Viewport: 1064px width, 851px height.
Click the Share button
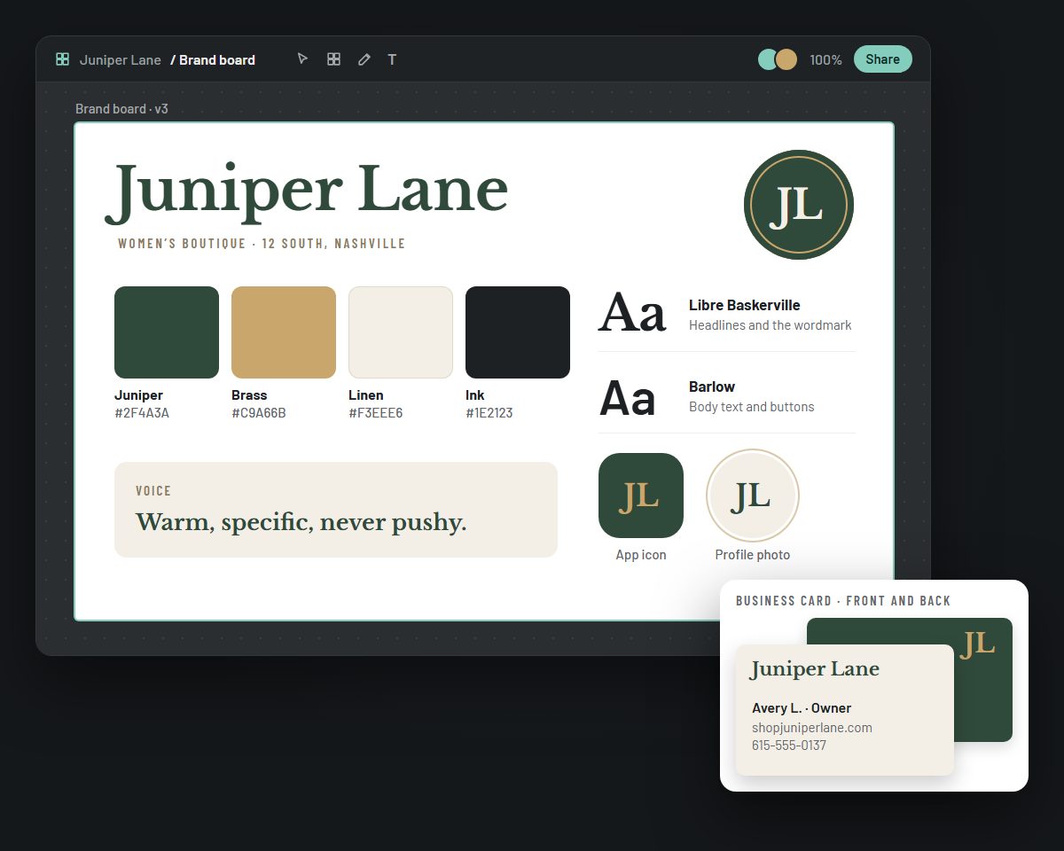(x=882, y=59)
